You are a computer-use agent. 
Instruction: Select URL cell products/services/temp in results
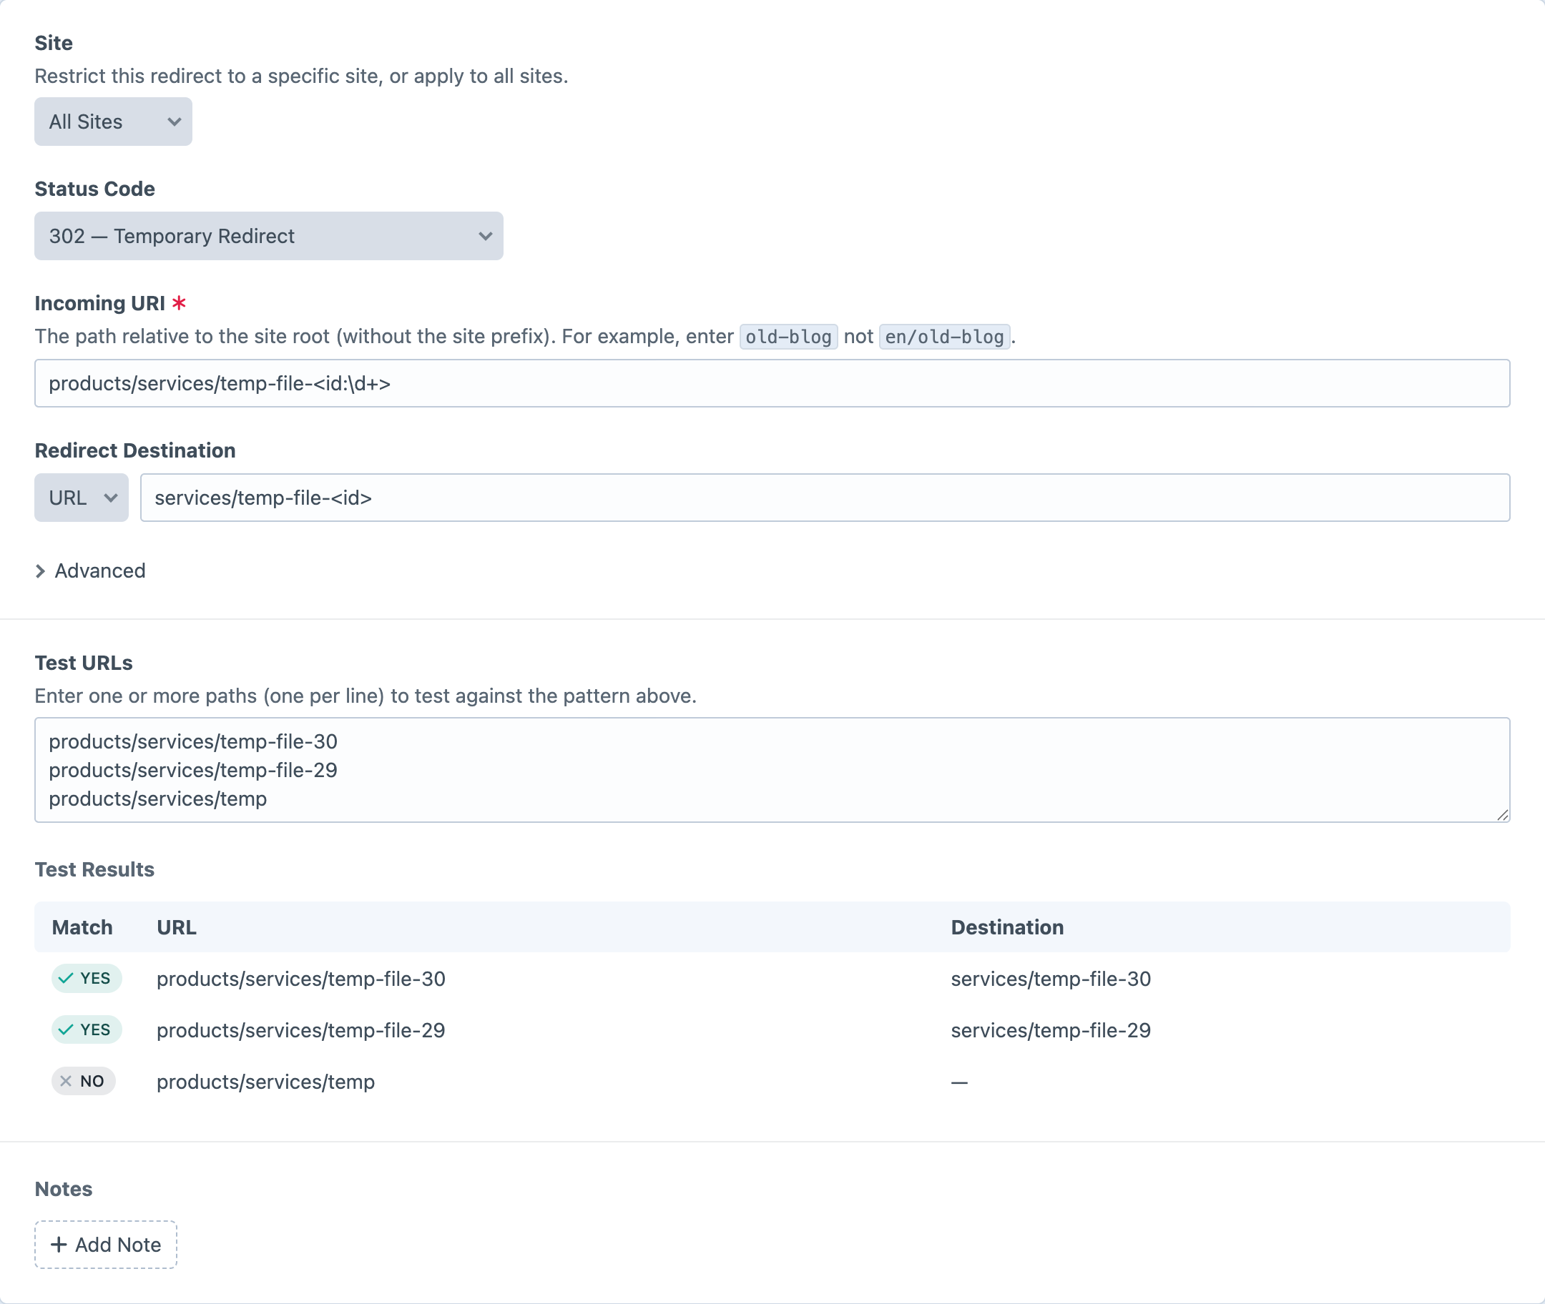pos(265,1082)
